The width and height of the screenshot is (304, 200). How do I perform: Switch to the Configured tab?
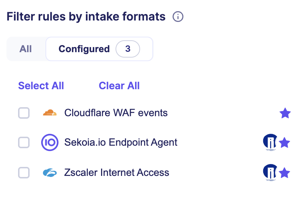tap(84, 49)
